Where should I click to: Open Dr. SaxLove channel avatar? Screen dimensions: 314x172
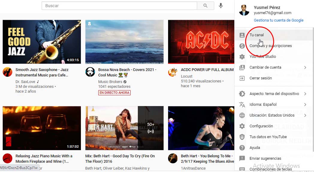pyautogui.click(x=7, y=72)
